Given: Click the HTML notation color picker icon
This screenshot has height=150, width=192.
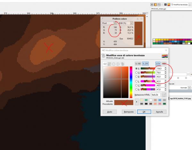Looking at the screenshot, I should (x=164, y=95).
